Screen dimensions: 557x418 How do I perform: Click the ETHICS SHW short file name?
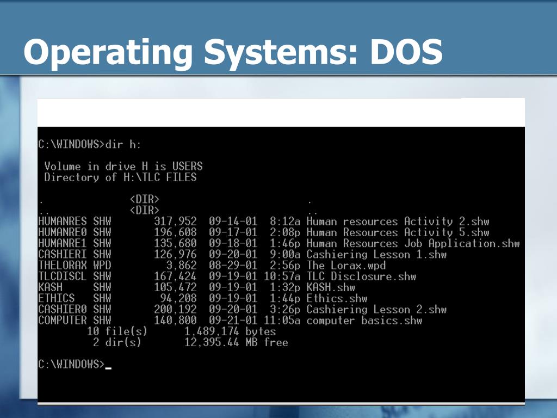tap(75, 298)
